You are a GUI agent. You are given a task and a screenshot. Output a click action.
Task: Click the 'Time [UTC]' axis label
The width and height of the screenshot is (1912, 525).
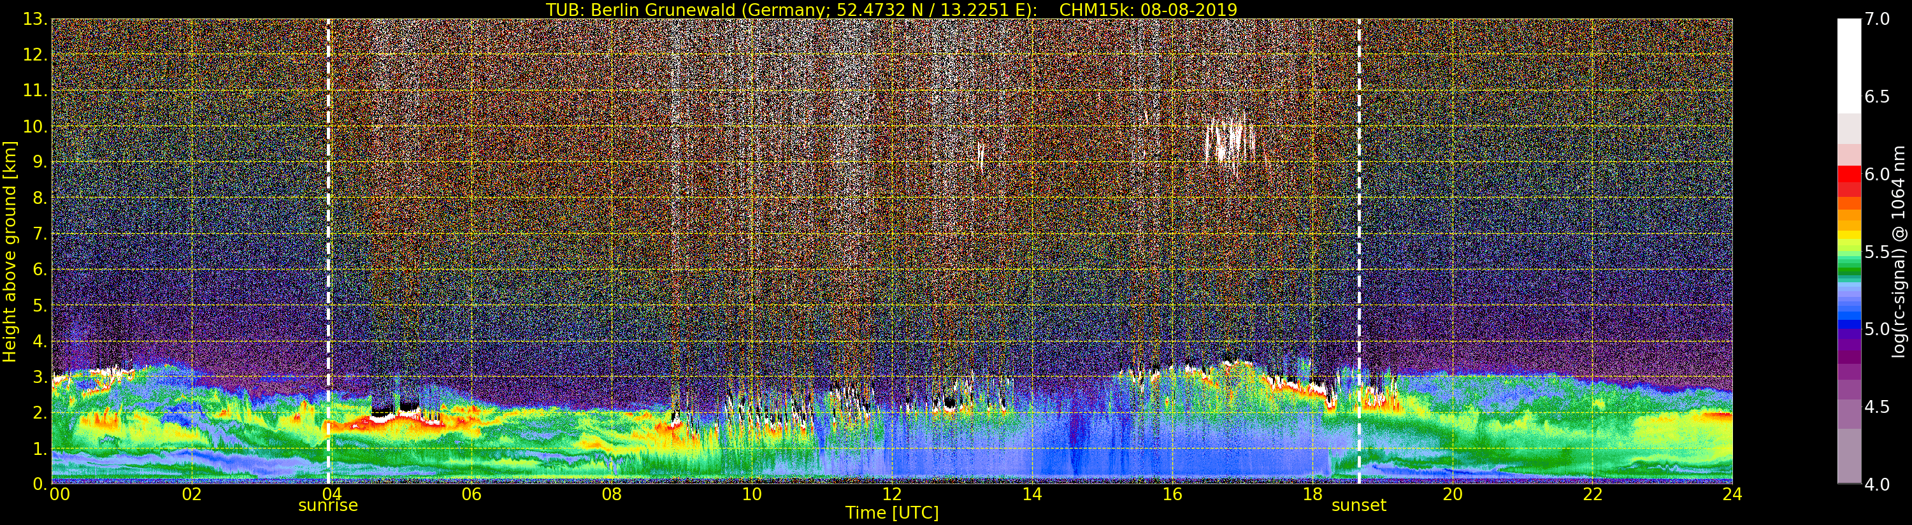click(892, 513)
